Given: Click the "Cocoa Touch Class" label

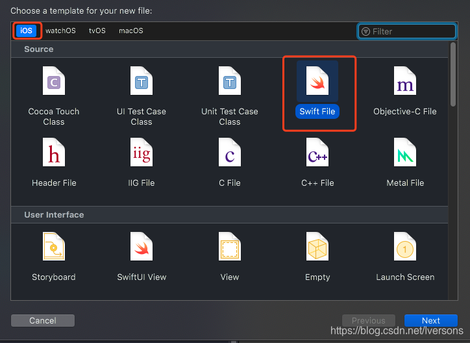Looking at the screenshot, I should [x=54, y=117].
